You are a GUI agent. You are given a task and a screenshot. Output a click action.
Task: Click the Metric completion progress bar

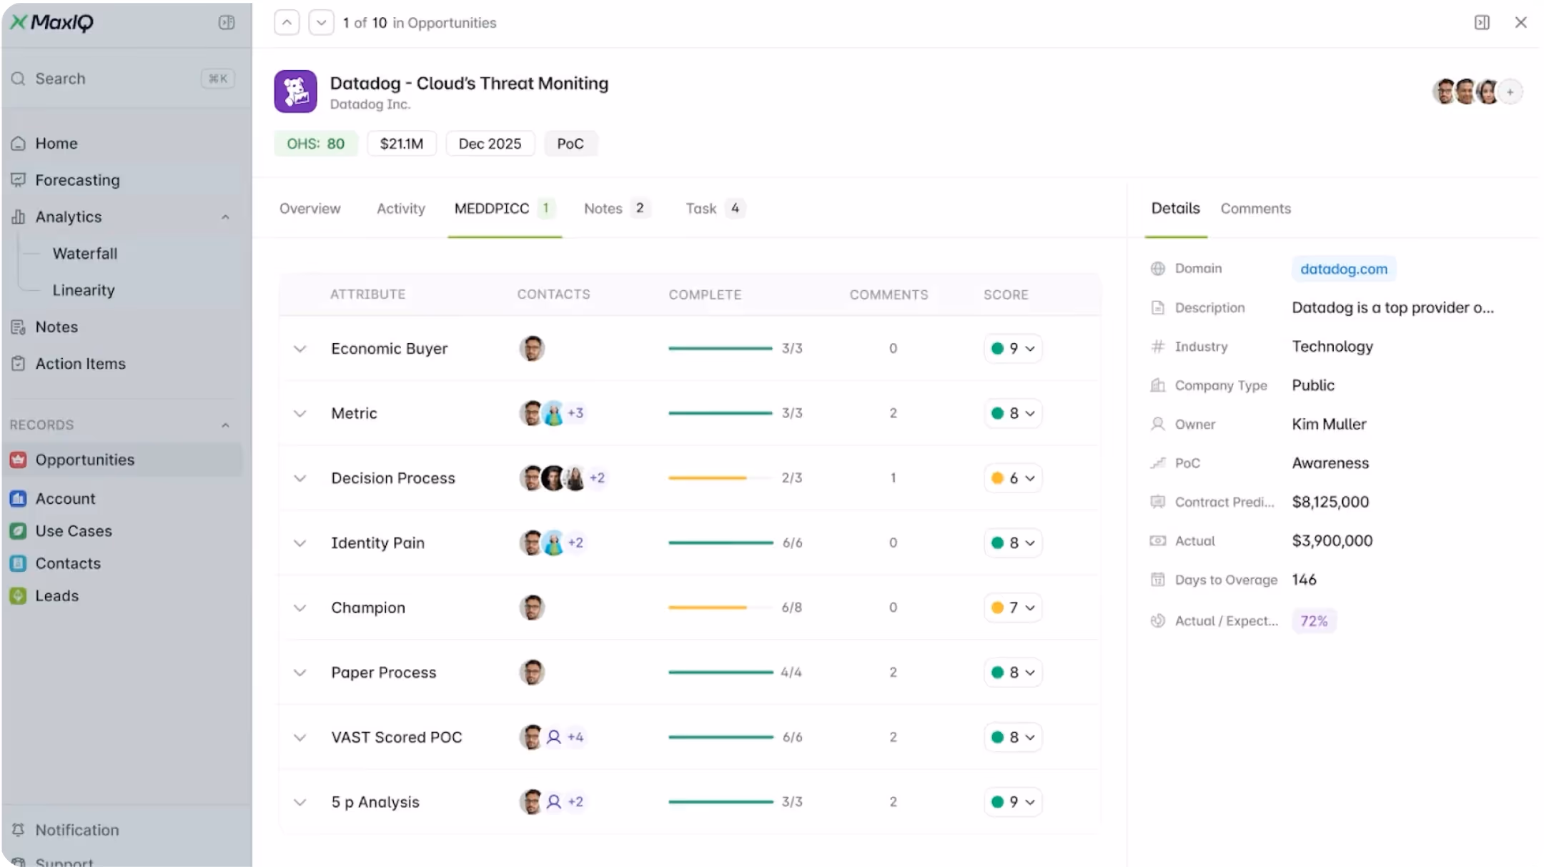coord(720,413)
